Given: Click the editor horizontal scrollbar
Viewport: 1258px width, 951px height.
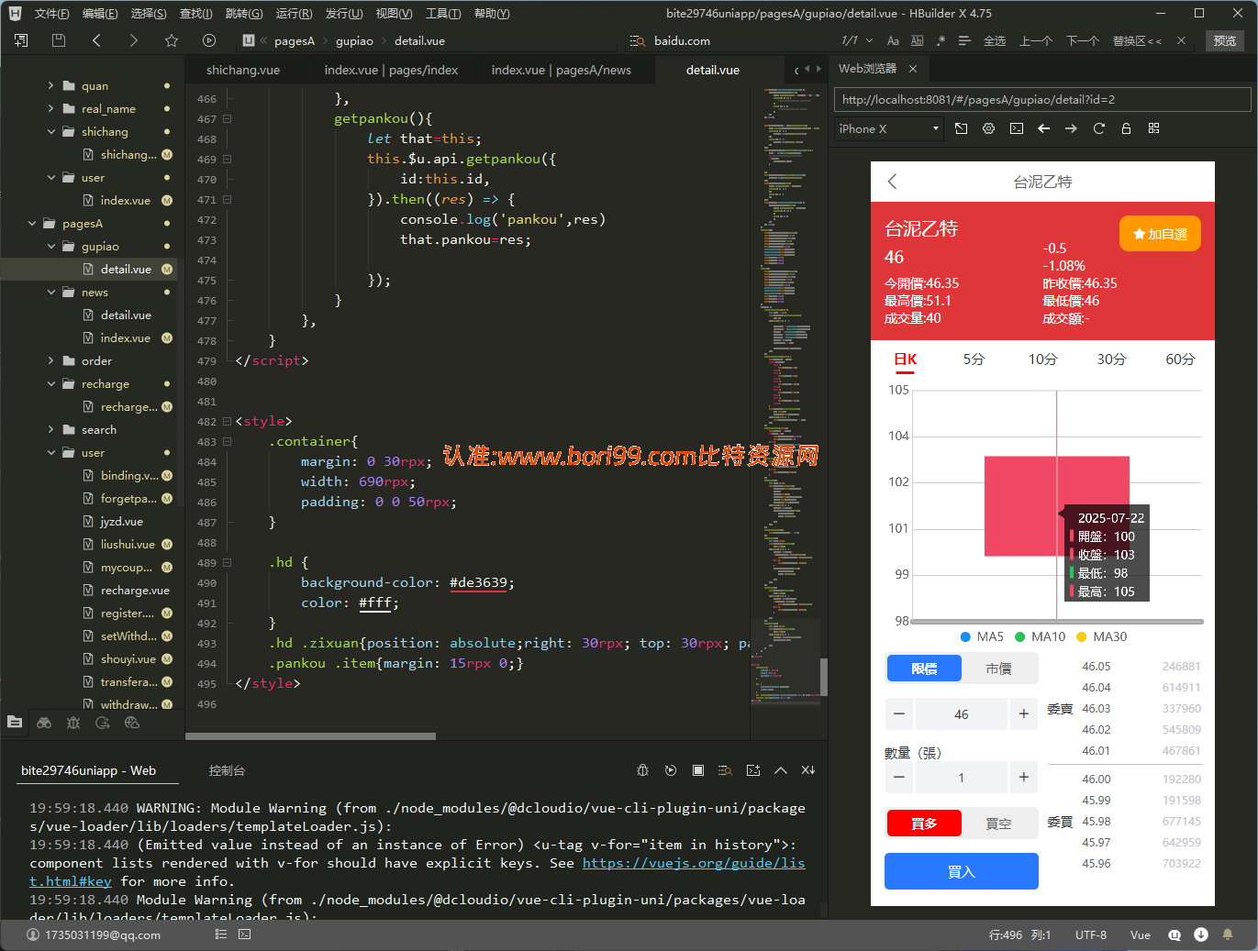Looking at the screenshot, I should (310, 735).
